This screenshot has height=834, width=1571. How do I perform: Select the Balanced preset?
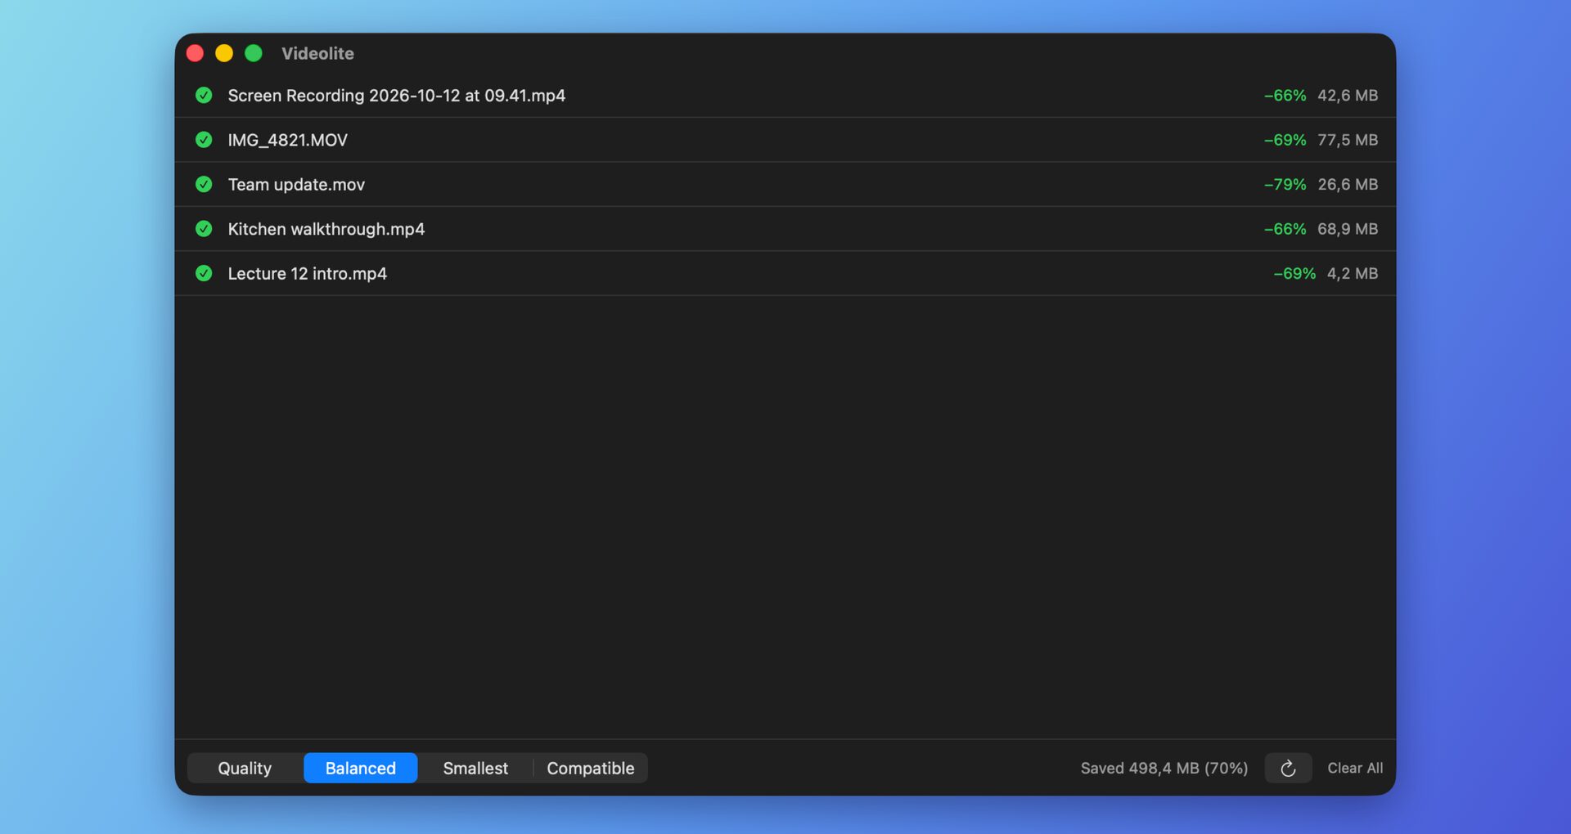tap(361, 768)
